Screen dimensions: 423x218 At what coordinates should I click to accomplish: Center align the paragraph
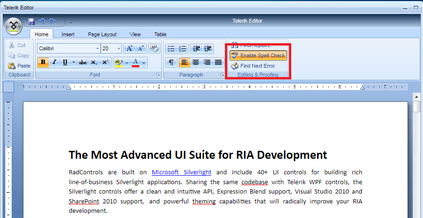click(x=196, y=62)
